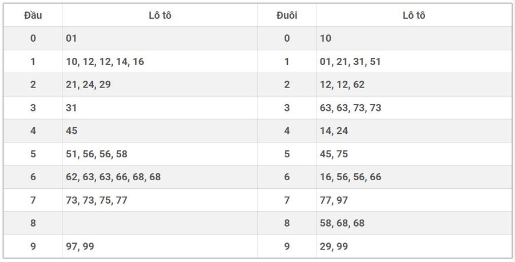The height and width of the screenshot is (262, 515).
Task: Click the cell containing 63, 63, 73, 73
Action: tap(350, 108)
